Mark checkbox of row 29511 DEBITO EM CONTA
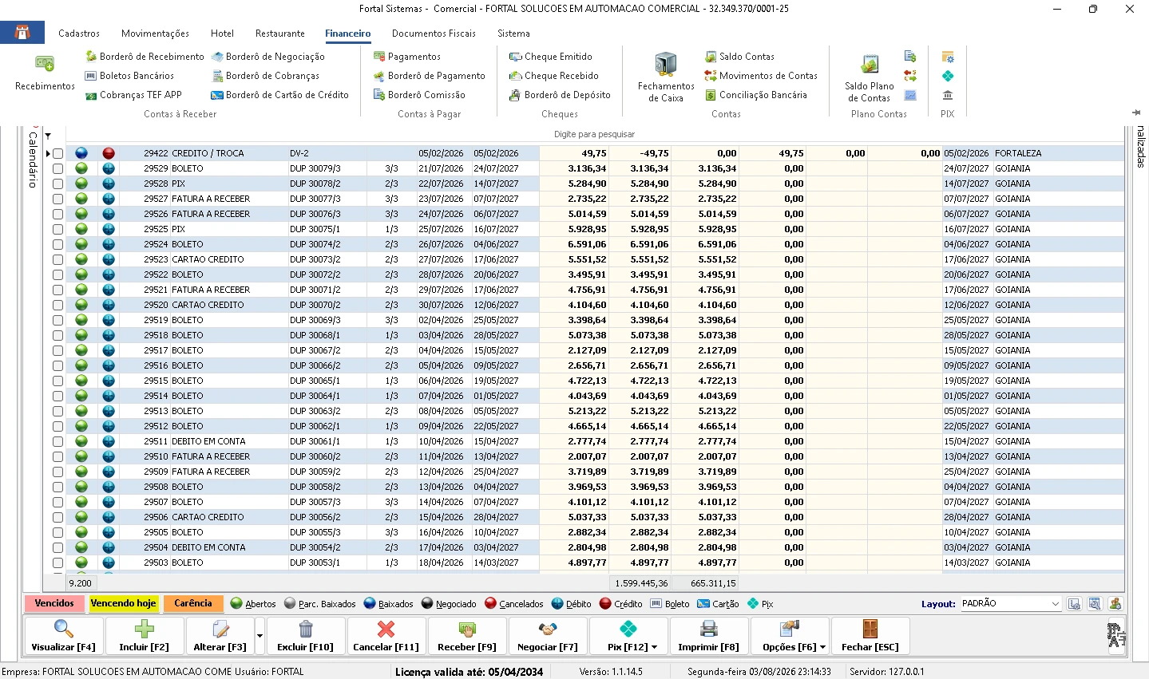The height and width of the screenshot is (679, 1149). (58, 441)
